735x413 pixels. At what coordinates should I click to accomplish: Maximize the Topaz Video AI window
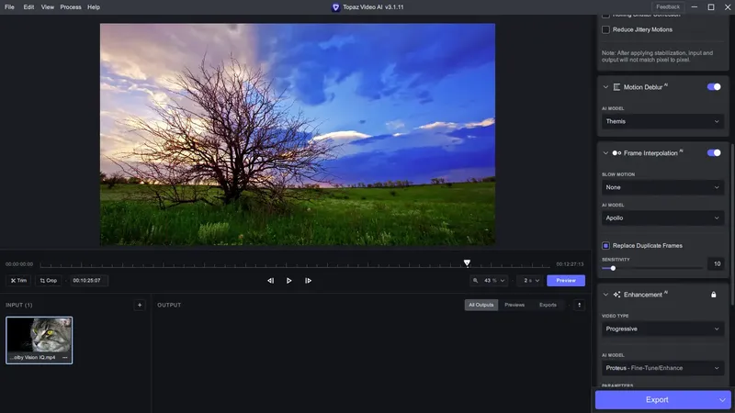click(710, 7)
